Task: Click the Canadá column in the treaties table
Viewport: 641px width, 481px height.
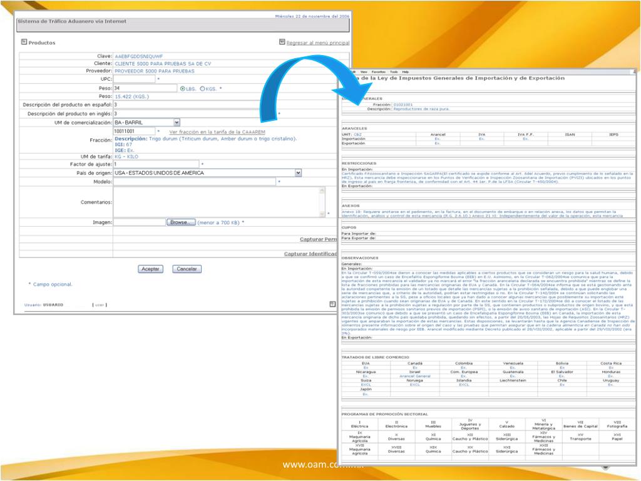Action: click(415, 363)
